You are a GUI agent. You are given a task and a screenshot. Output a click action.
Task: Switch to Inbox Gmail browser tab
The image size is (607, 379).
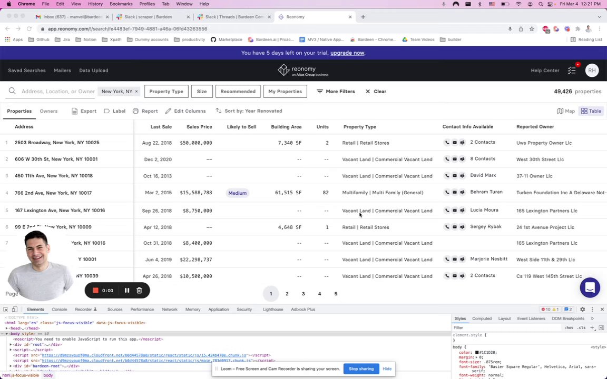click(x=72, y=17)
